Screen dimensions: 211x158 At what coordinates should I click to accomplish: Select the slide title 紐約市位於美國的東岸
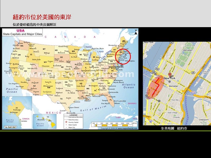[42, 17]
